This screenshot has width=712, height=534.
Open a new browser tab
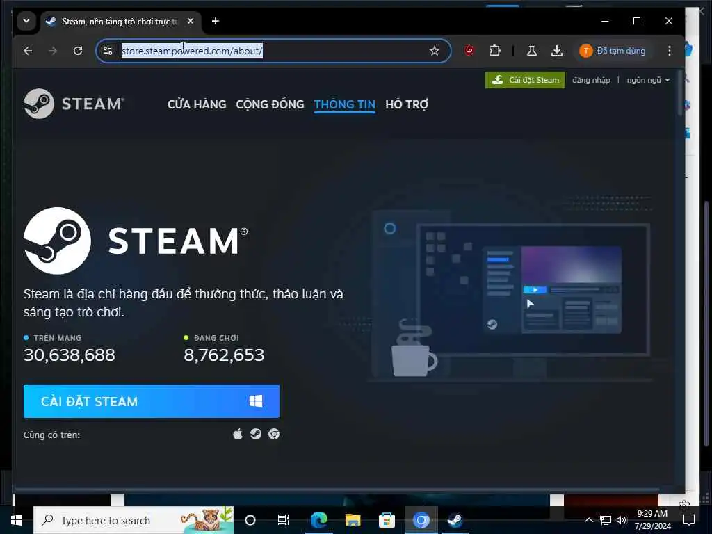click(x=216, y=22)
